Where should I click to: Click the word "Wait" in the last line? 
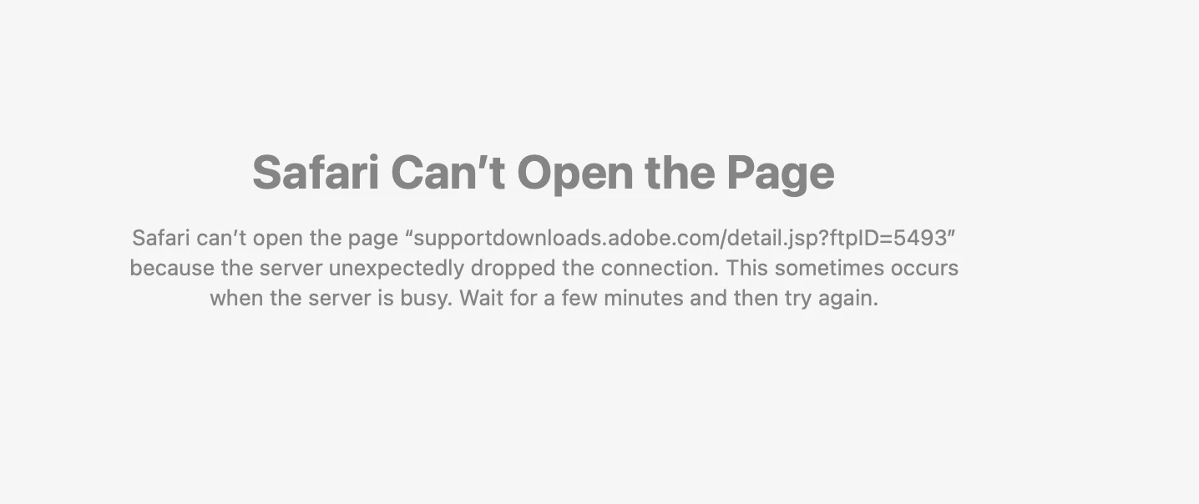pos(482,298)
